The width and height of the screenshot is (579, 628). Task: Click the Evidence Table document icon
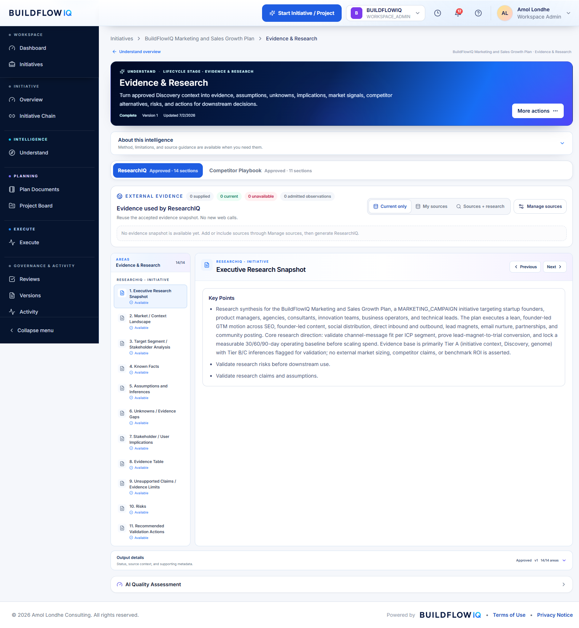[122, 464]
